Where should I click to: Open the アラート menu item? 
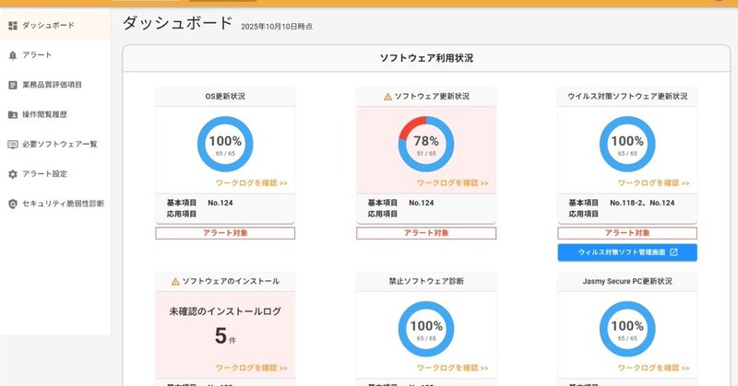(55, 55)
